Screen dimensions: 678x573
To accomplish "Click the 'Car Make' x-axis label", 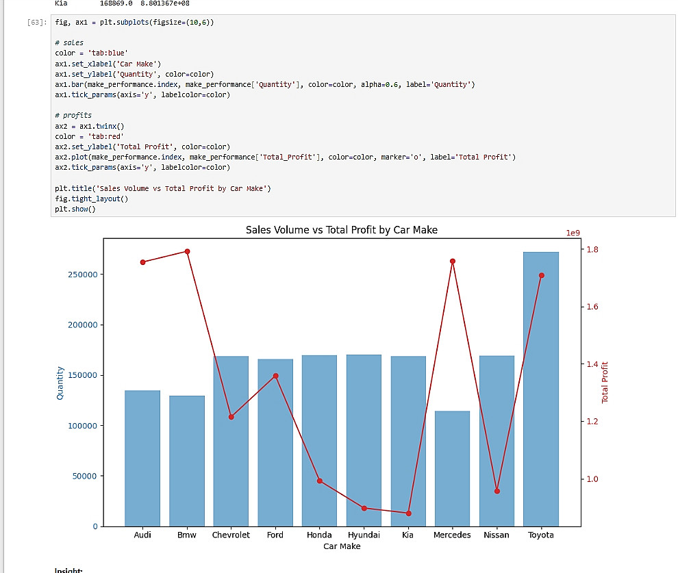I will [342, 546].
